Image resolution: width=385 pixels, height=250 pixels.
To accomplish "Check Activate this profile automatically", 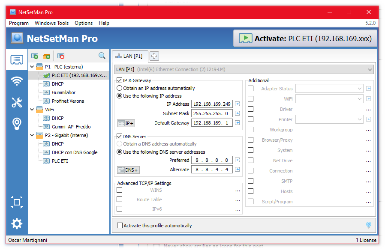I will 120,226.
